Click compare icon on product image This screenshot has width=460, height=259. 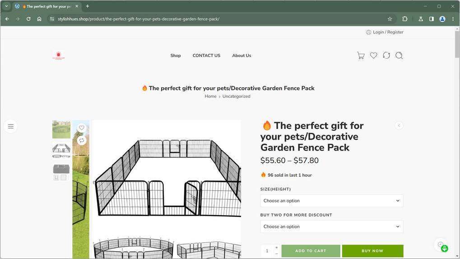82,140
